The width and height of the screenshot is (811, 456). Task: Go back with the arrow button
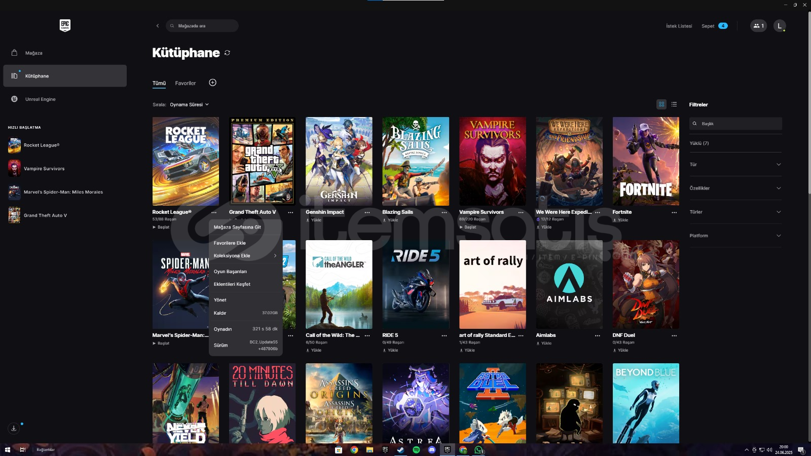point(158,26)
